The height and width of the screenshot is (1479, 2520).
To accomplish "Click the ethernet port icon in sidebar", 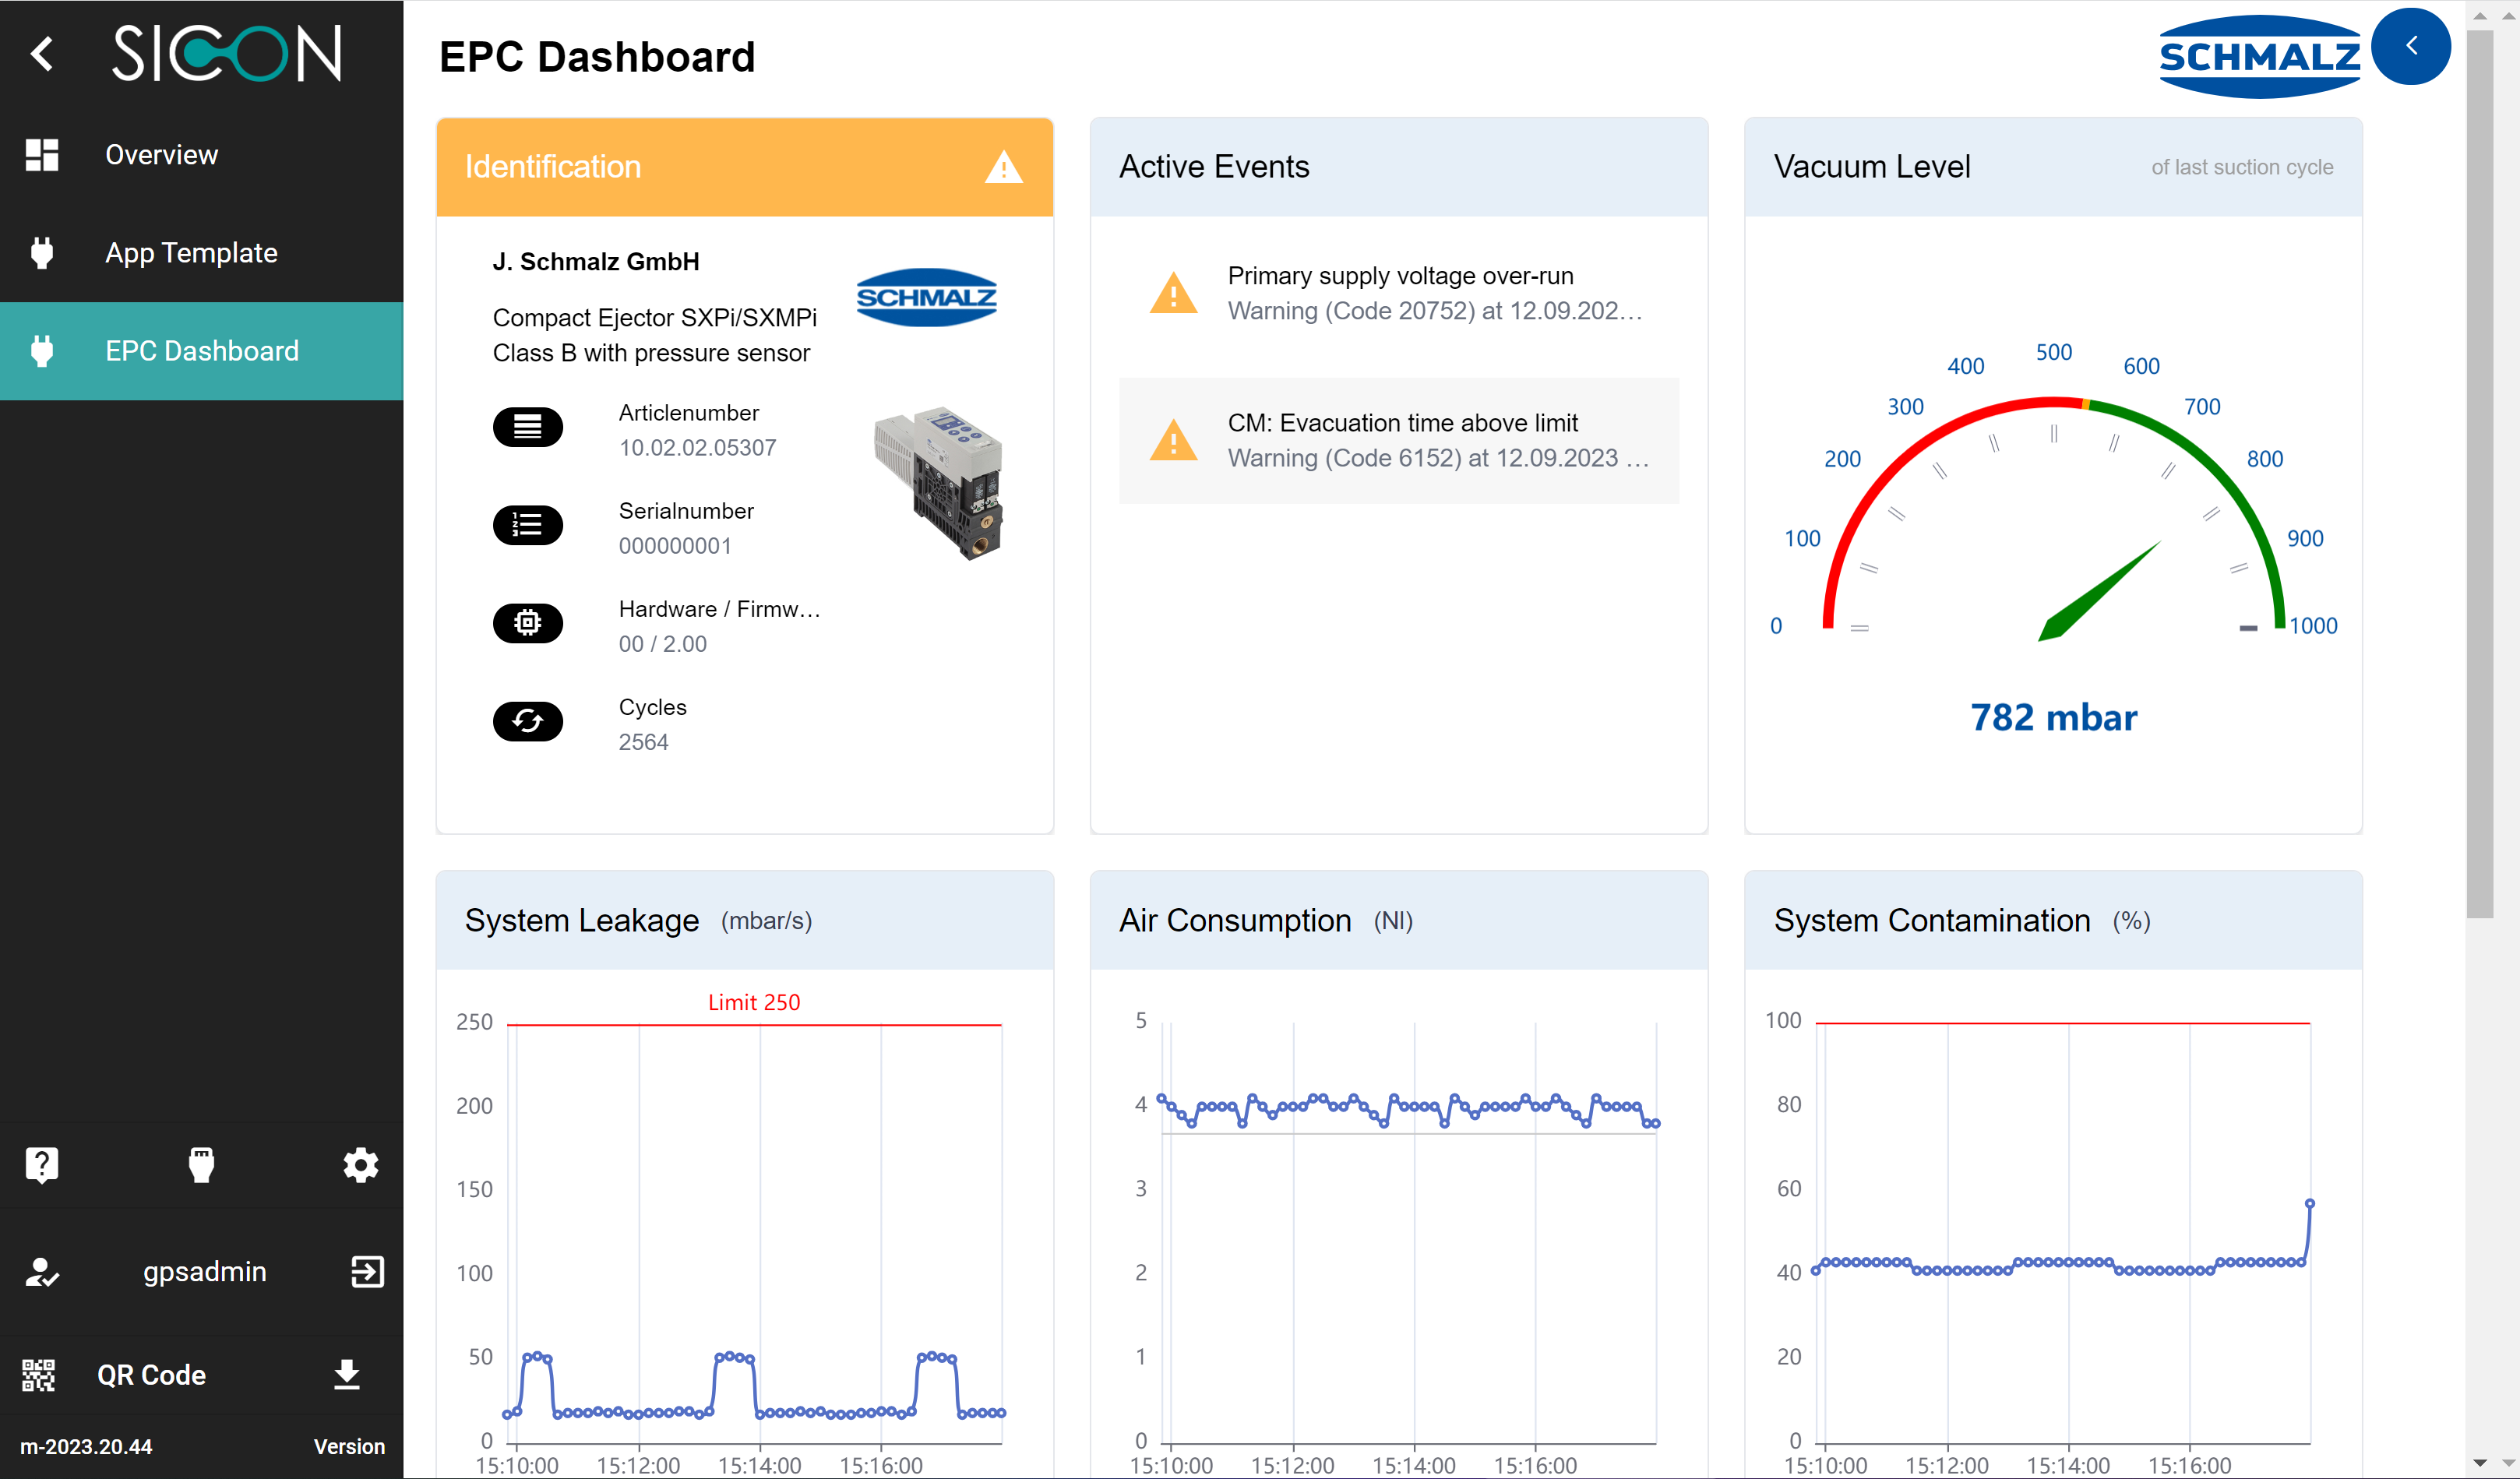I will [x=201, y=1164].
